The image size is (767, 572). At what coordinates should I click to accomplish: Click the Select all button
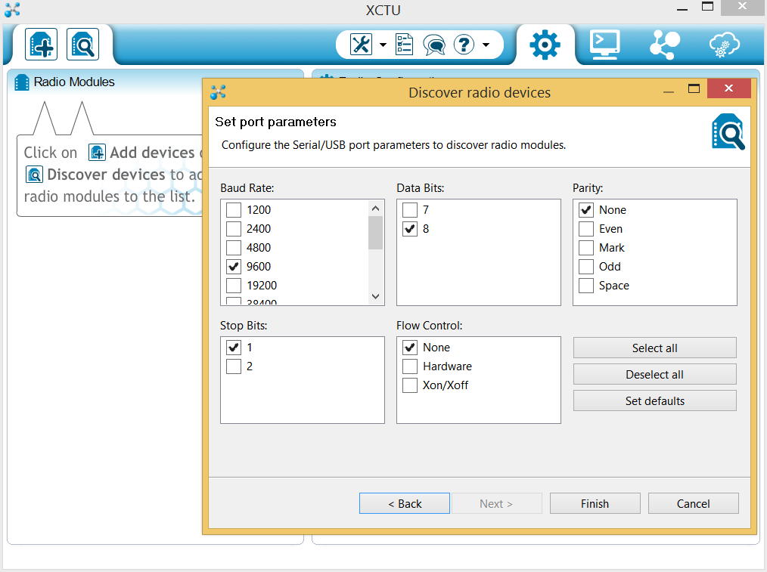[654, 348]
